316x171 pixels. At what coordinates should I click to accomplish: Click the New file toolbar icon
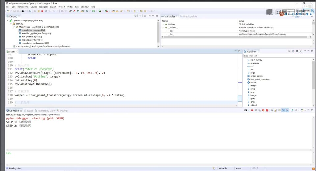(x=8, y=11)
